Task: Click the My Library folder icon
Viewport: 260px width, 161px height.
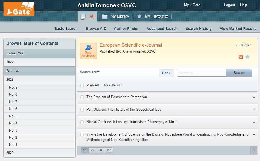Action: (x=105, y=16)
